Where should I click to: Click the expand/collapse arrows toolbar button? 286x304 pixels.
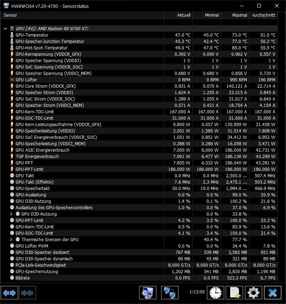(10, 293)
